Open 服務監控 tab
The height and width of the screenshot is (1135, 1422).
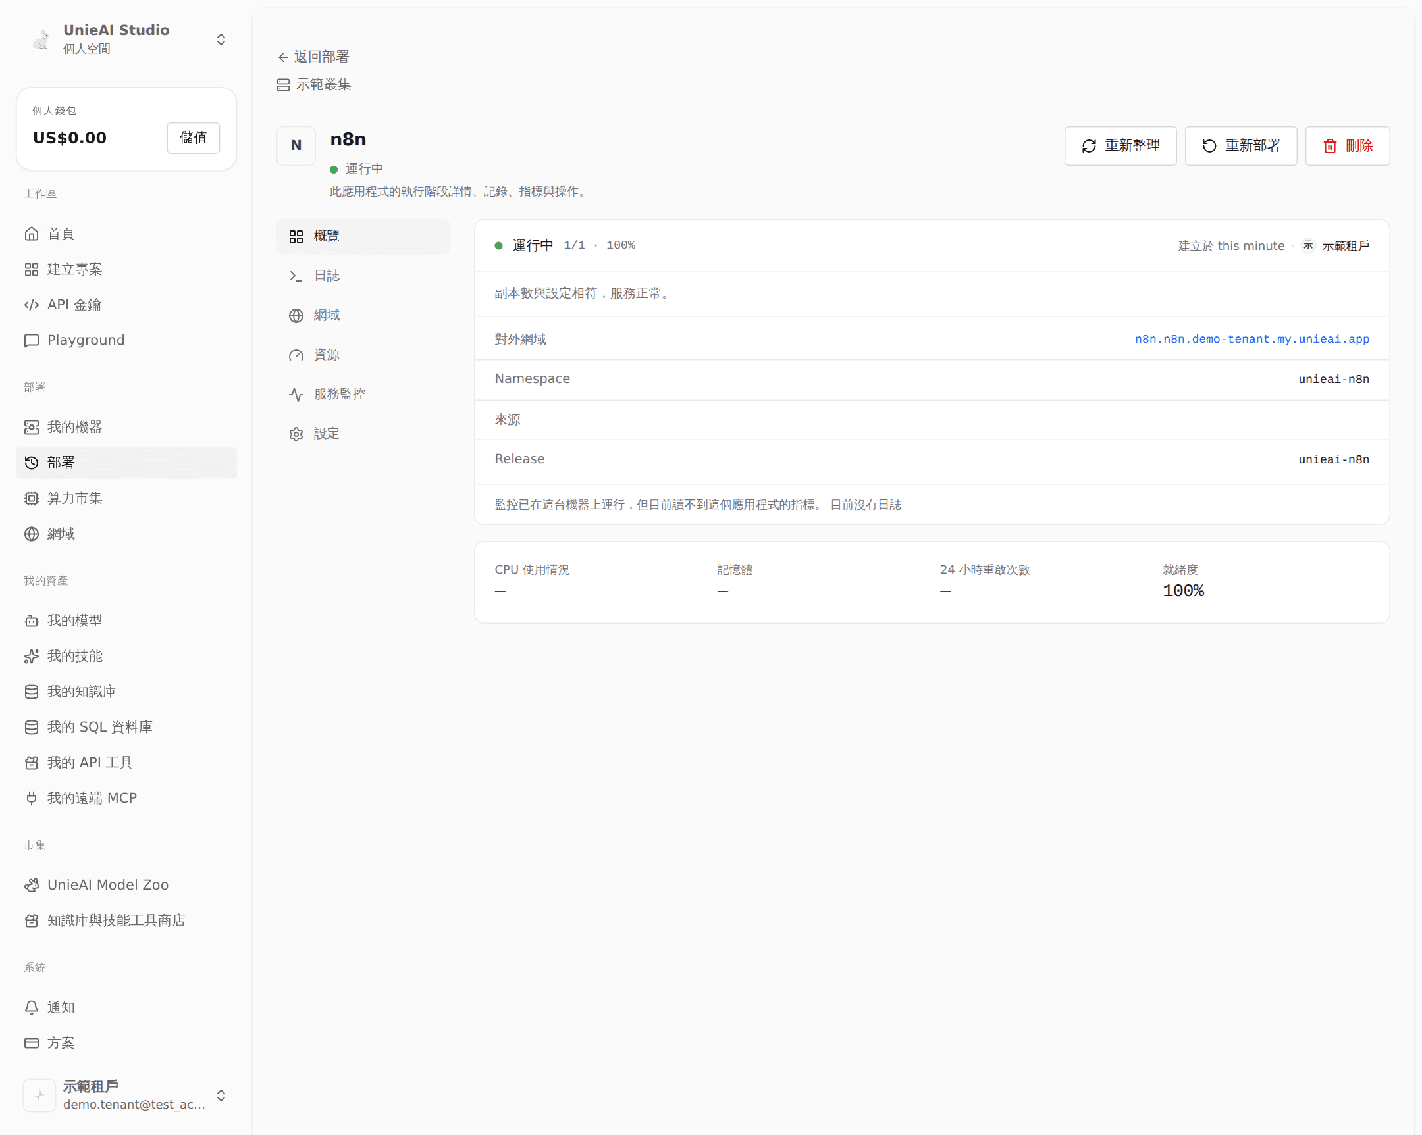[363, 395]
